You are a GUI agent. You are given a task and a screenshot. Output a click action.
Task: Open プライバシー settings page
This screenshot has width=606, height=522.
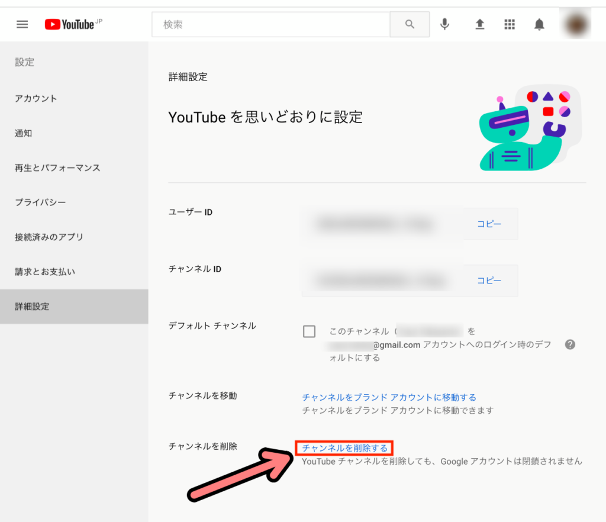pyautogui.click(x=40, y=202)
